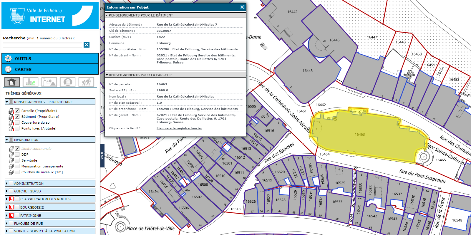The width and height of the screenshot is (471, 235).
Task: Expand the Administration theme group
Action: pos(7,184)
